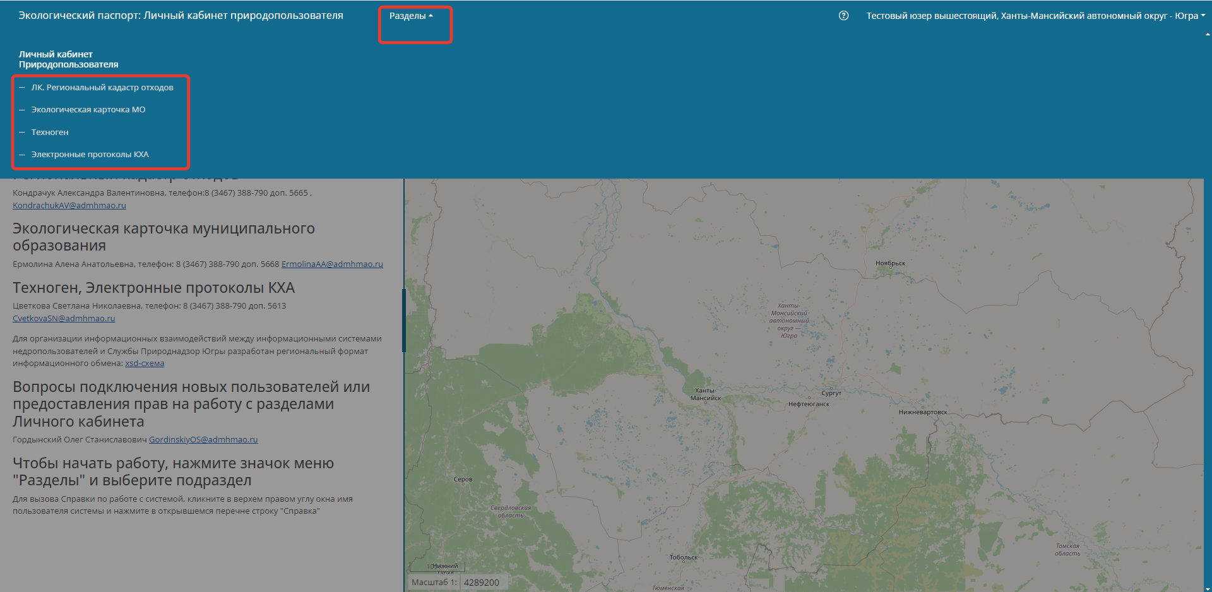Open Экологическая карточка МО section

click(88, 110)
